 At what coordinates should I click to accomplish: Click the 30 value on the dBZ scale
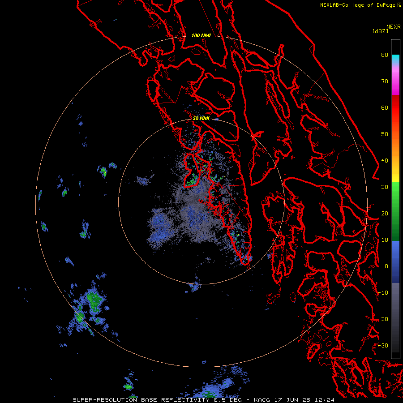tap(385, 187)
